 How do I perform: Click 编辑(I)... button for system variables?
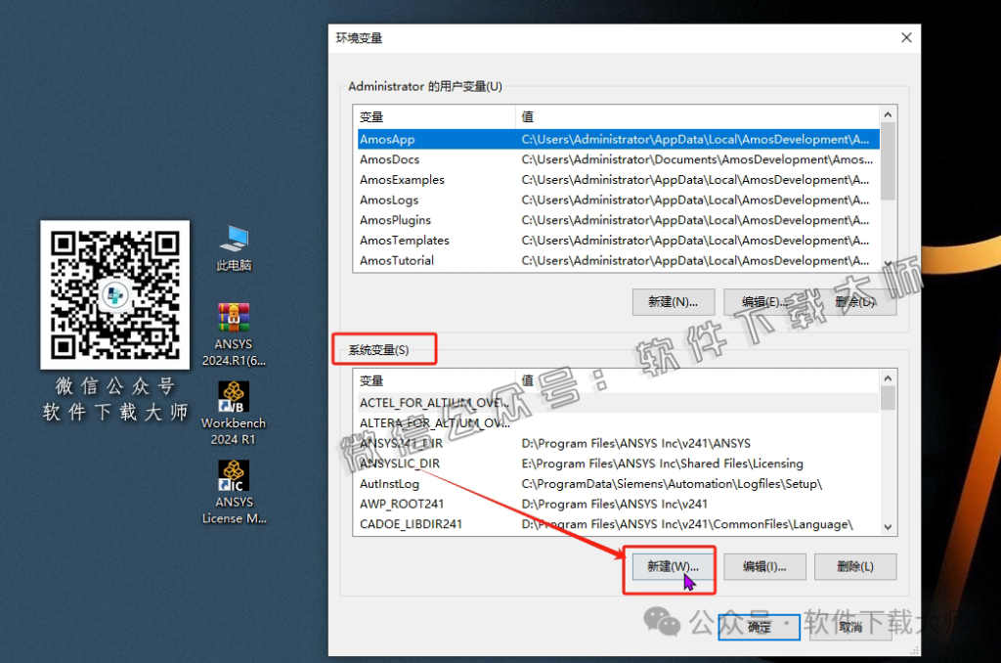pos(764,566)
